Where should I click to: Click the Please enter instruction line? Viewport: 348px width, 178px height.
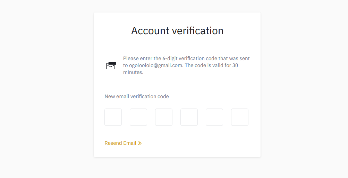186,59
